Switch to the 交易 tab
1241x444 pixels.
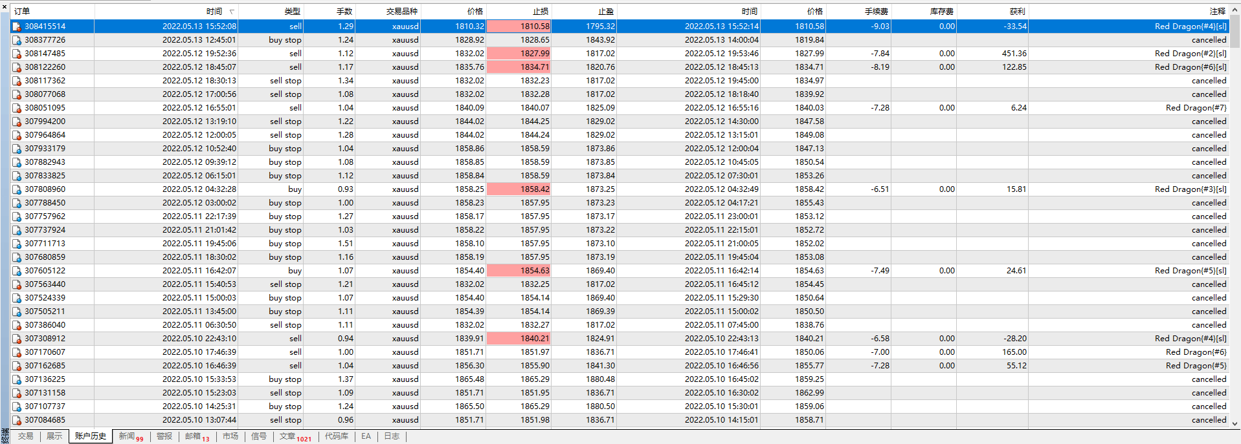click(x=25, y=436)
